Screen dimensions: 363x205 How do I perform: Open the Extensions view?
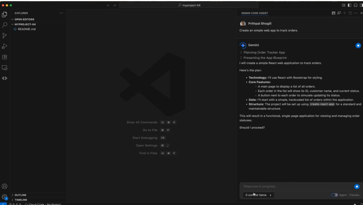5,57
